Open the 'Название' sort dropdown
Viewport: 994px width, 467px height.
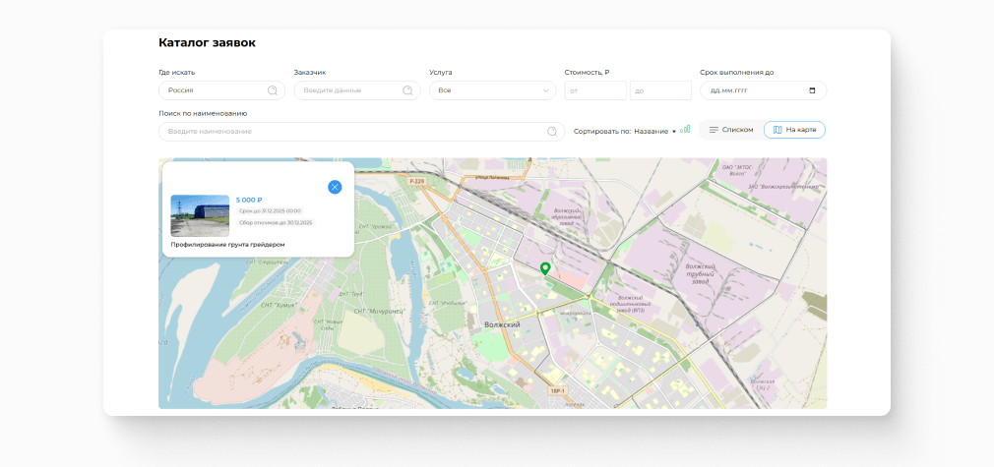coord(654,131)
